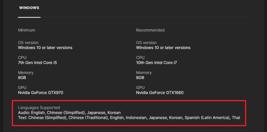Click the "7th Gen Intel Core i5" text

point(37,63)
